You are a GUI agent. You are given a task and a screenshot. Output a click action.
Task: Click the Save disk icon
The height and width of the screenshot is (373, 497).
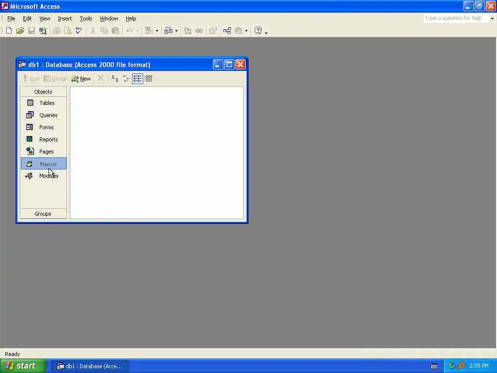pyautogui.click(x=32, y=31)
